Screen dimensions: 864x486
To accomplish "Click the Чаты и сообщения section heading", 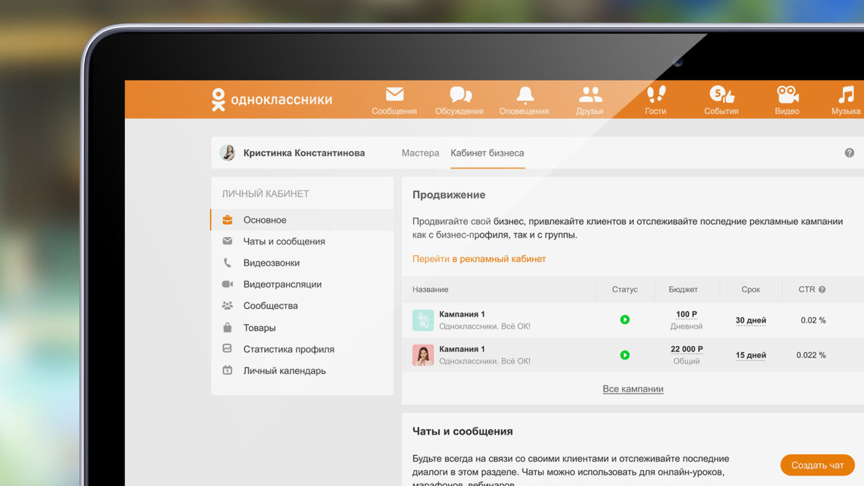I will 462,431.
